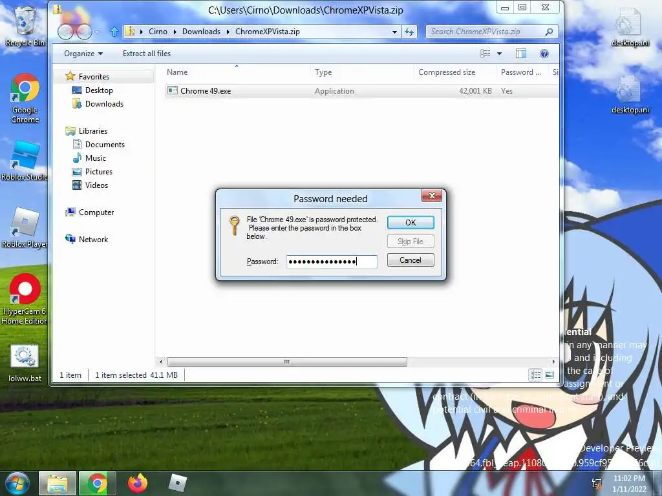Screen dimensions: 662x496
Task: Maximize the Explorer window
Action: pos(522,8)
